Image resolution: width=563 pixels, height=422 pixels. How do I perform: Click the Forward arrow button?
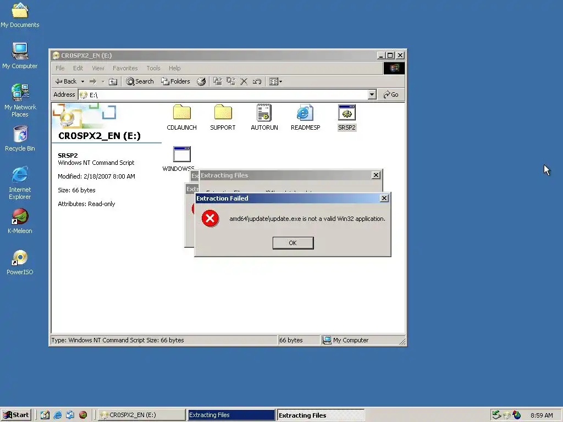tap(93, 81)
